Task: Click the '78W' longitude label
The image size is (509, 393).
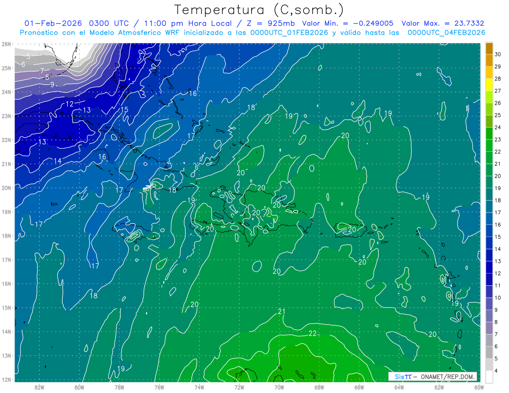Action: click(x=119, y=387)
